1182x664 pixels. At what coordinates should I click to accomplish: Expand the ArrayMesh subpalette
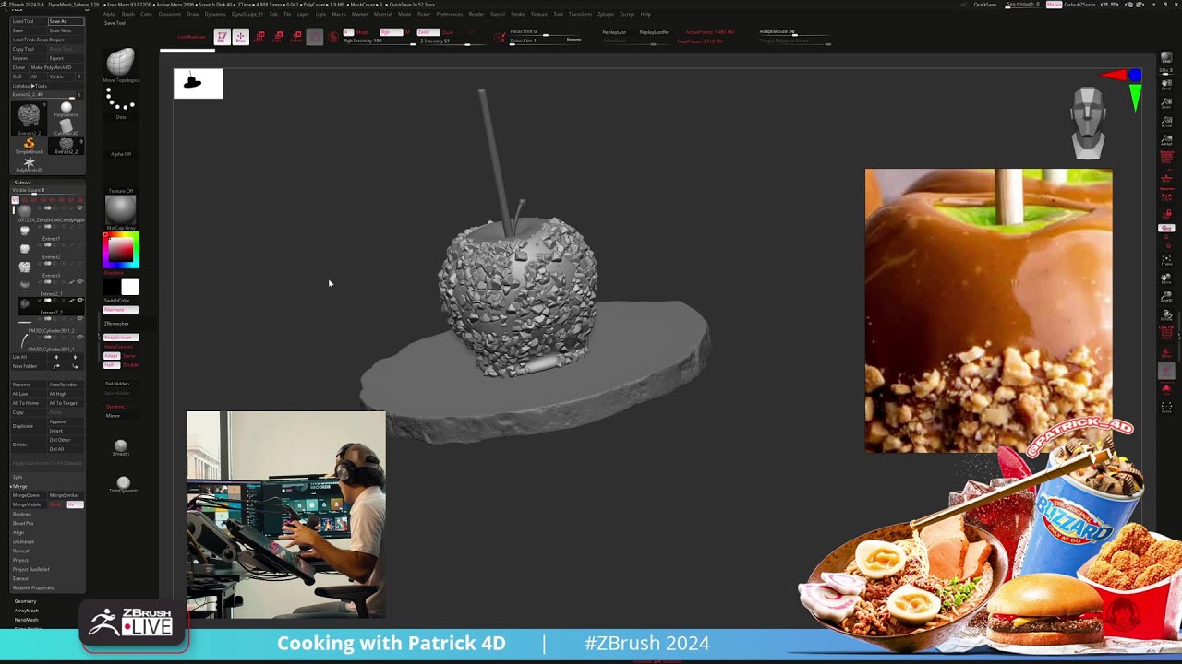27,611
